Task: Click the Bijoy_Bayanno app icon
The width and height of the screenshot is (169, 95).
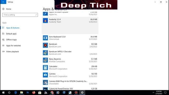Action: (45, 60)
